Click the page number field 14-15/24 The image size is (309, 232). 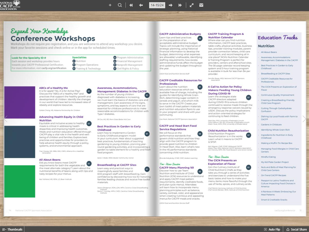click(x=157, y=5)
